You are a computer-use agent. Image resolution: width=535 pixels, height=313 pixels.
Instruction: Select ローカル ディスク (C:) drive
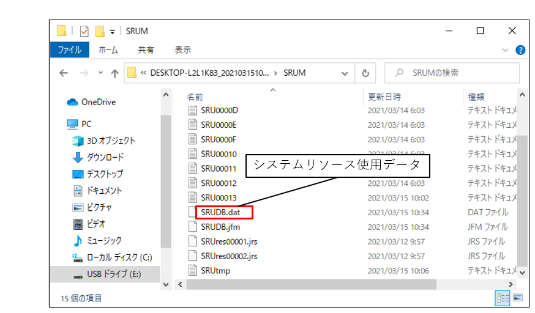coord(112,257)
